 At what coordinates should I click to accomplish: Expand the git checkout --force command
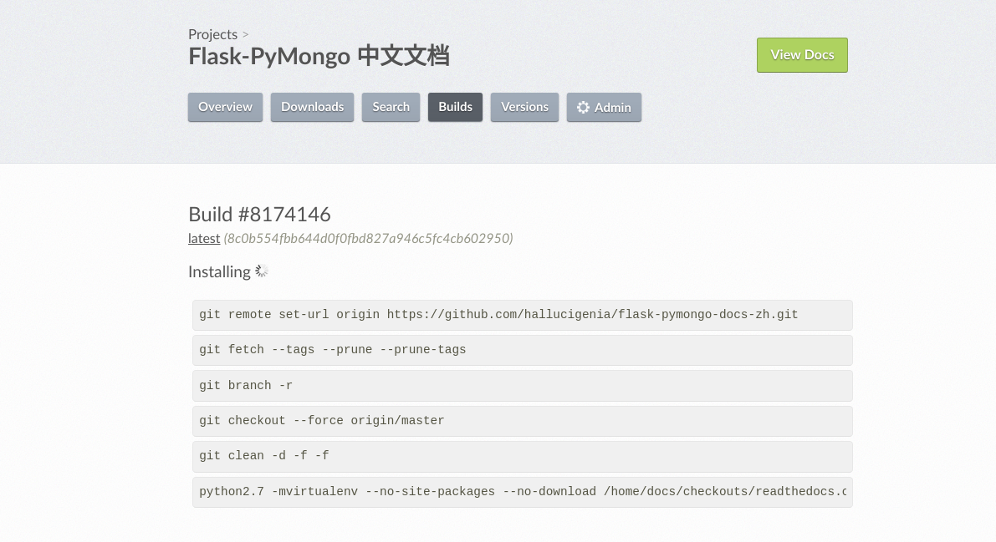[522, 421]
